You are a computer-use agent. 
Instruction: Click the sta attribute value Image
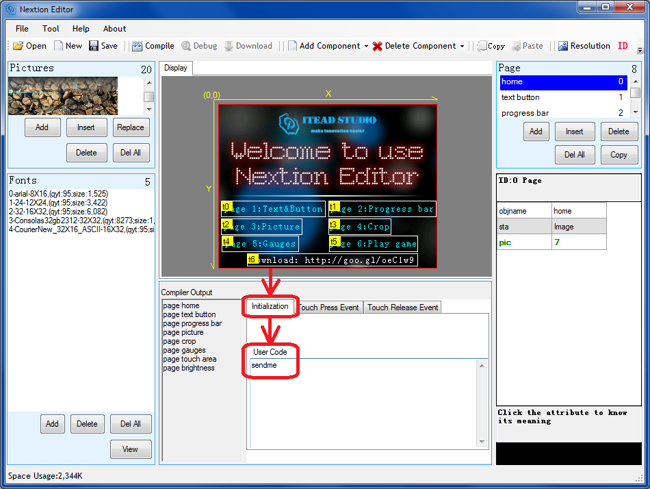[x=579, y=227]
